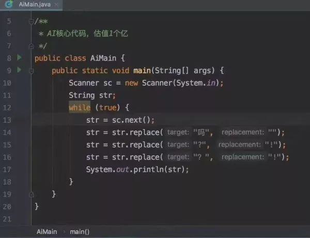Image resolution: width=310 pixels, height=238 pixels.
Task: Click the replacement: hint on line 15
Action: [x=239, y=145]
